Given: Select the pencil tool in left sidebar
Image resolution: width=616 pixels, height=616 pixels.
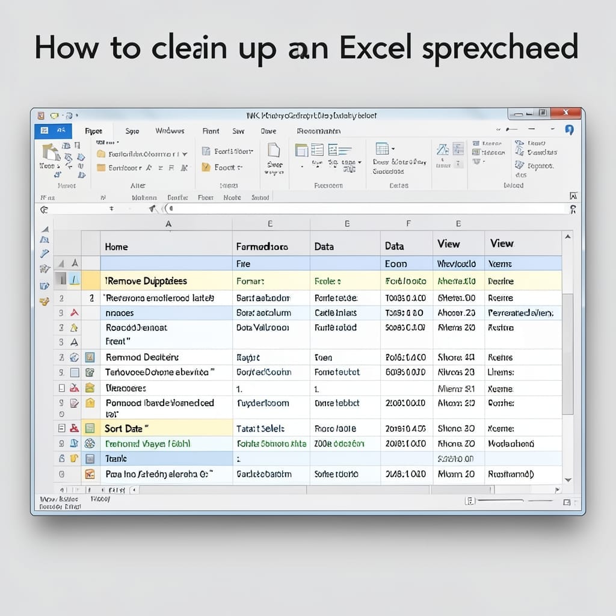Looking at the screenshot, I should click(x=45, y=254).
